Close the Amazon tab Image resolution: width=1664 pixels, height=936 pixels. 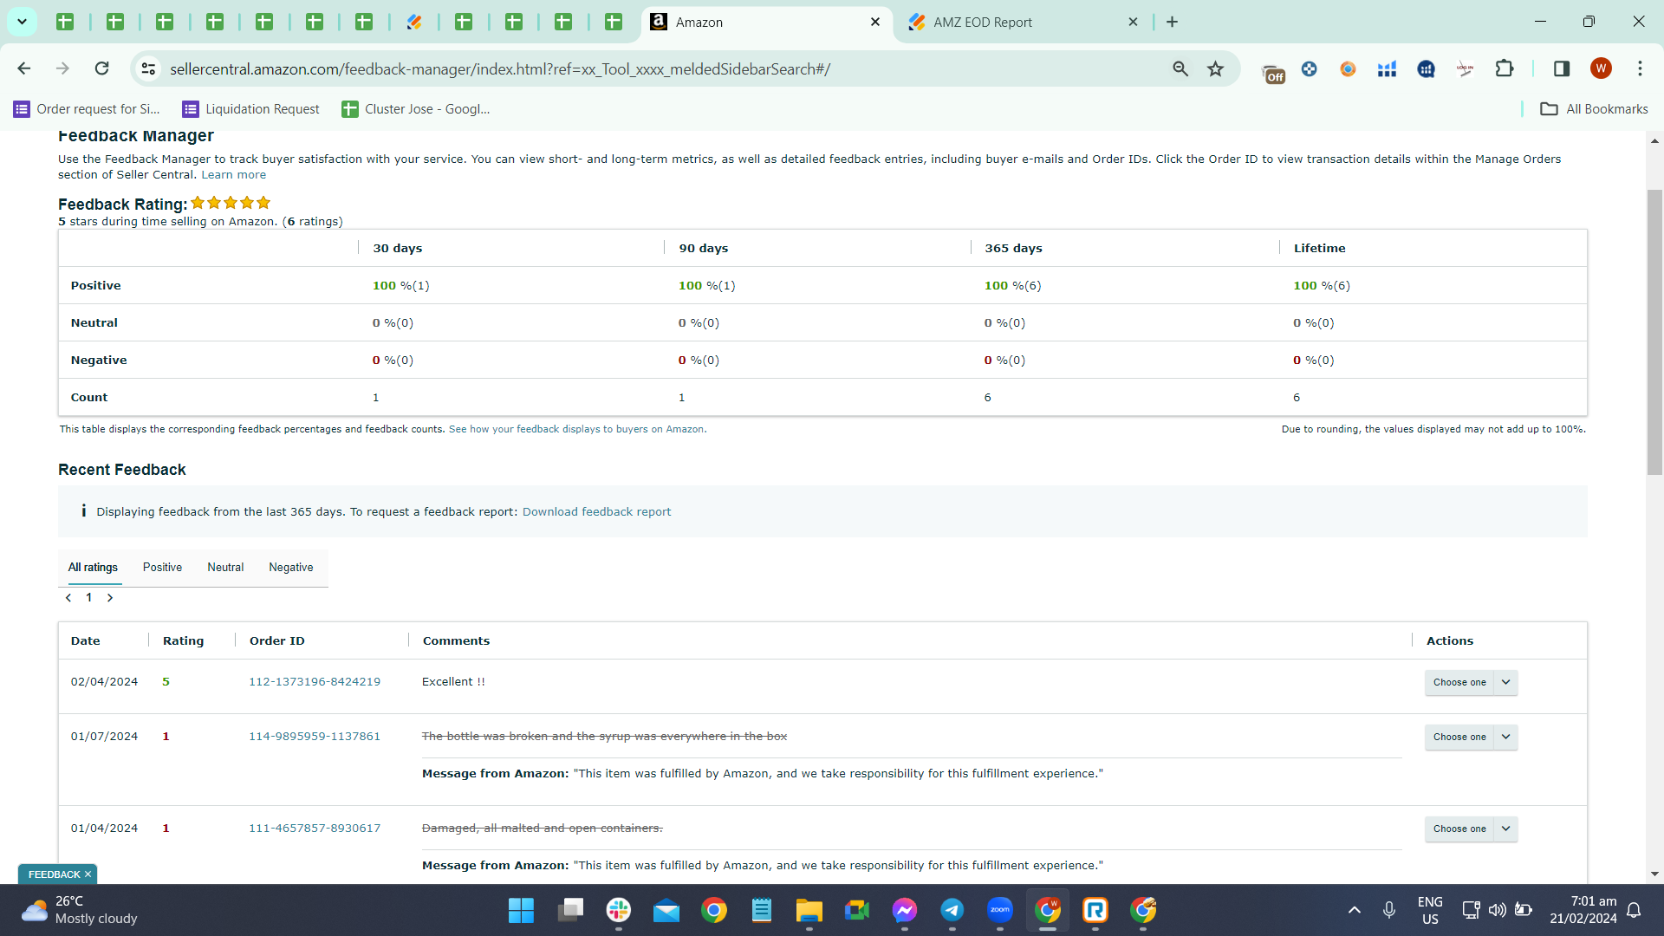(875, 22)
